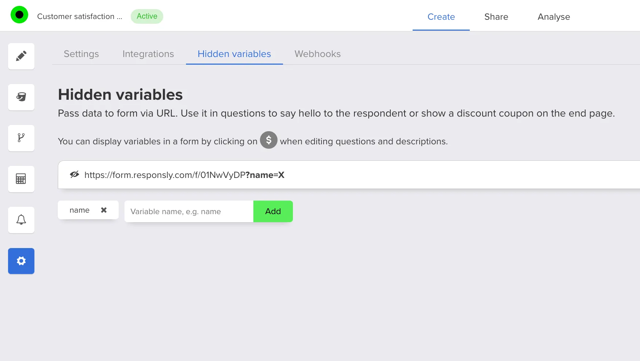Open the branch logic icon panel
Viewport: 640px width, 361px height.
coord(21,138)
